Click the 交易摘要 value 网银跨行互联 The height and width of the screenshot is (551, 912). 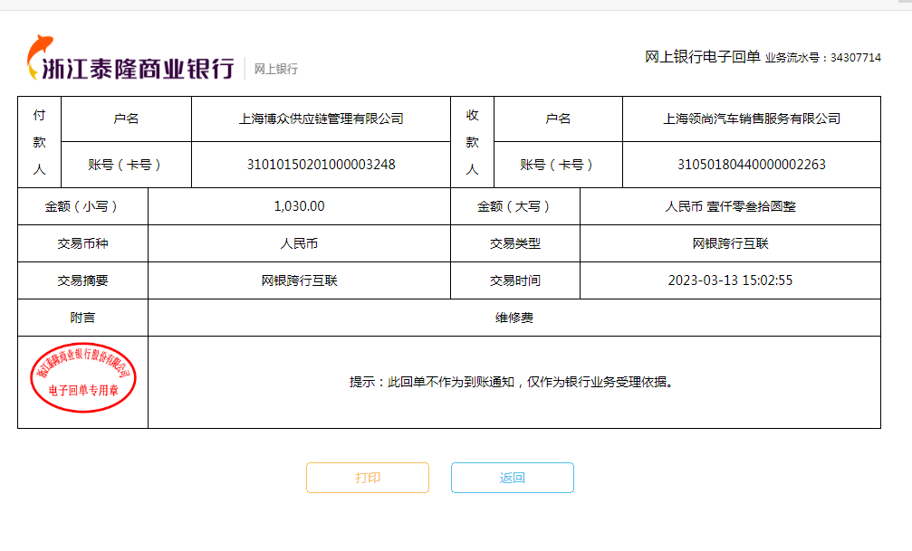click(x=299, y=280)
